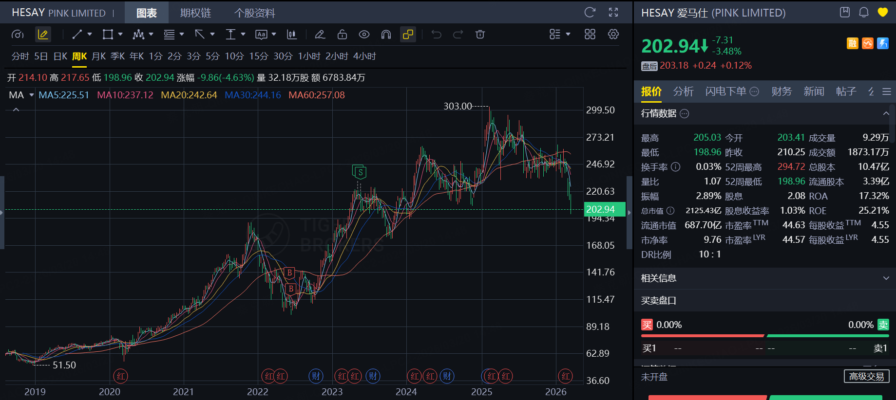Click the S sell marker on chart
The width and height of the screenshot is (896, 400).
pyautogui.click(x=360, y=172)
